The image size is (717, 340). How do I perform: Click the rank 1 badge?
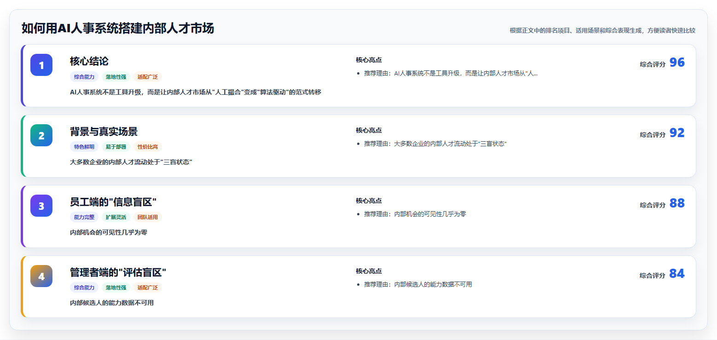[41, 65]
